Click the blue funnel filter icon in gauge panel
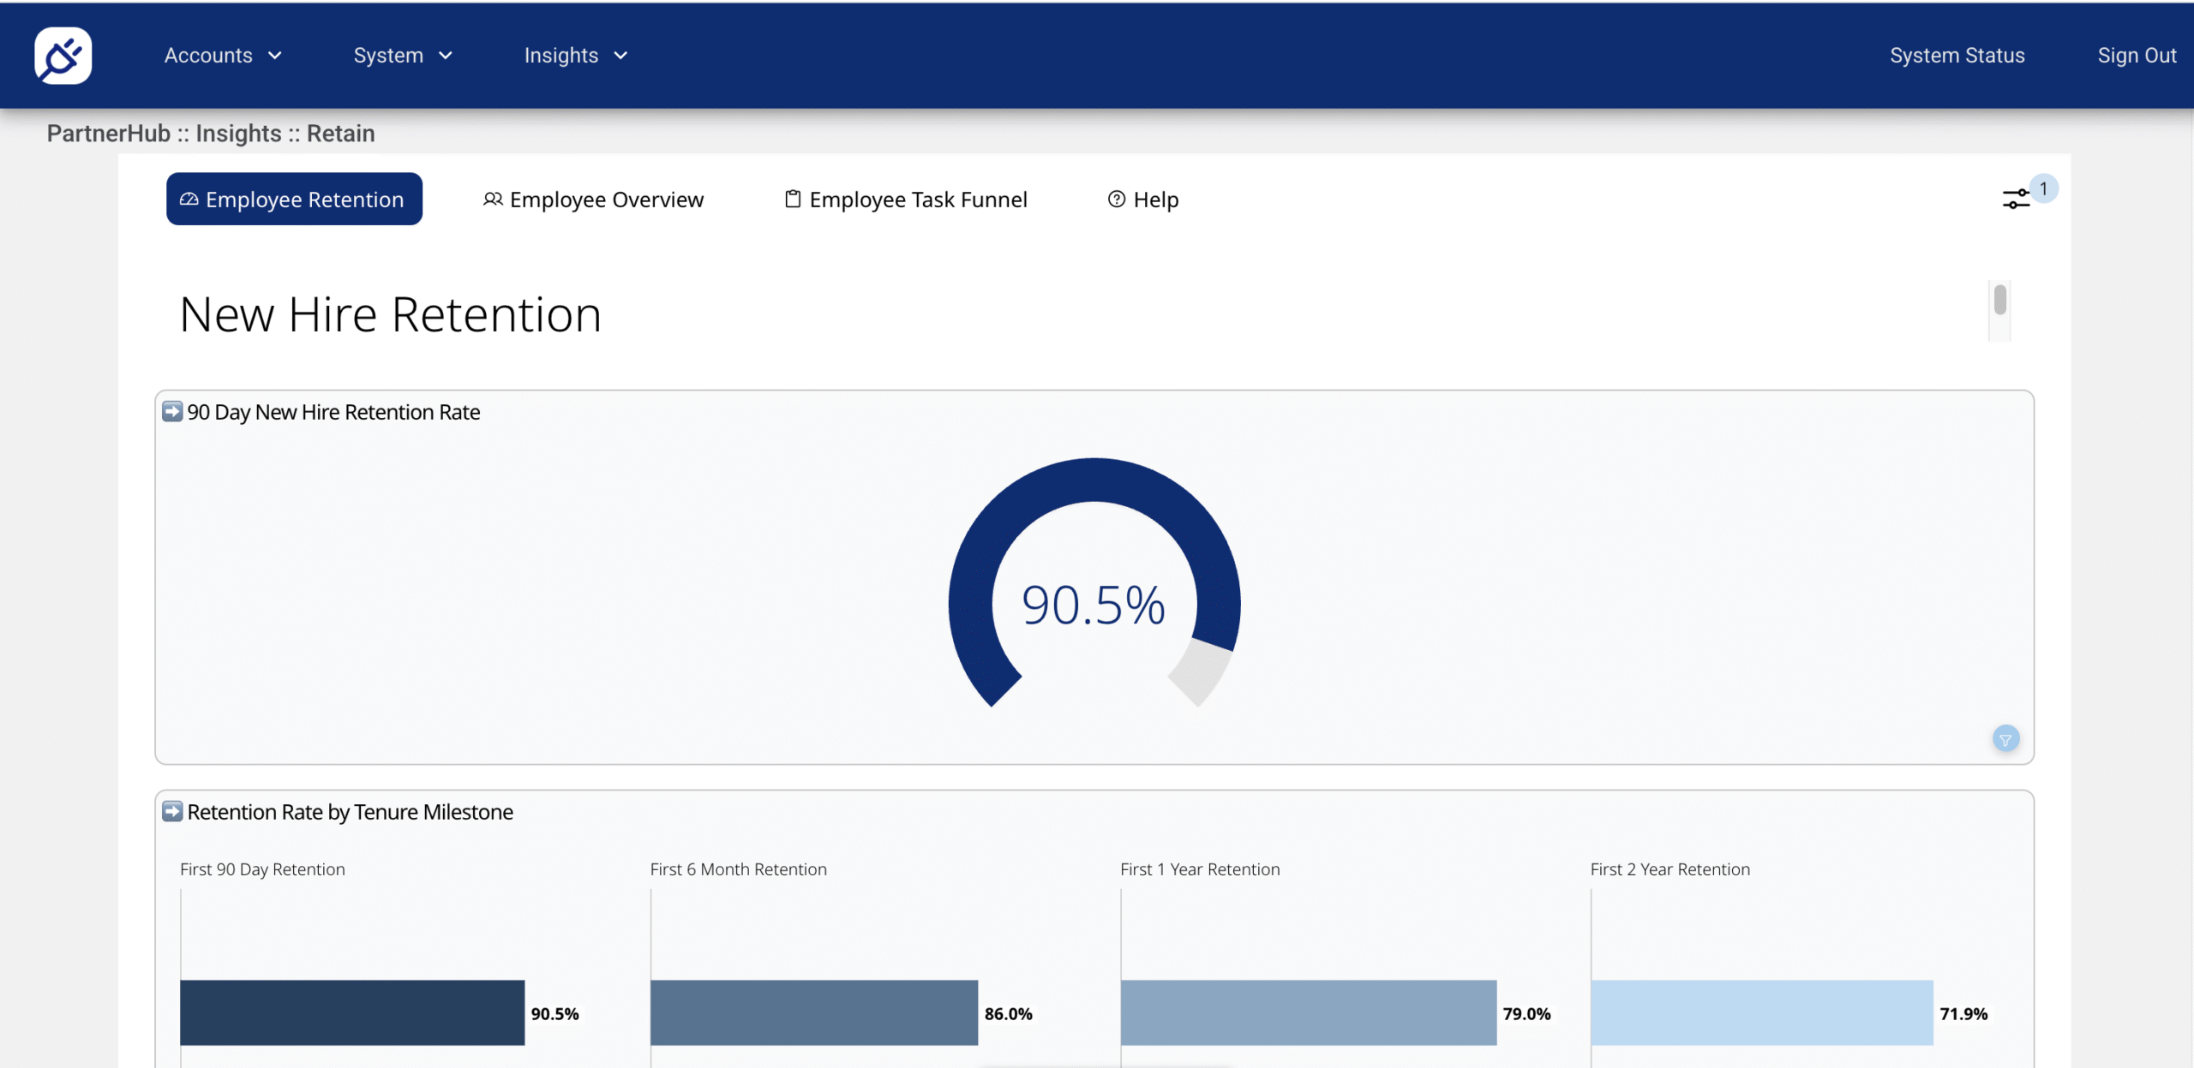The image size is (2194, 1068). tap(2005, 739)
